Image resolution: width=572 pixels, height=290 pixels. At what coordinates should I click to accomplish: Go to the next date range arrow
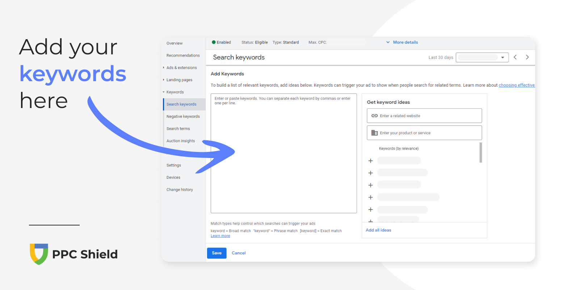pyautogui.click(x=527, y=57)
